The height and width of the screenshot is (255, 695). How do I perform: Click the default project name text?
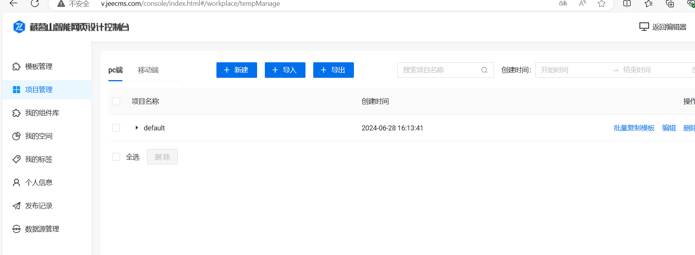pyautogui.click(x=154, y=128)
